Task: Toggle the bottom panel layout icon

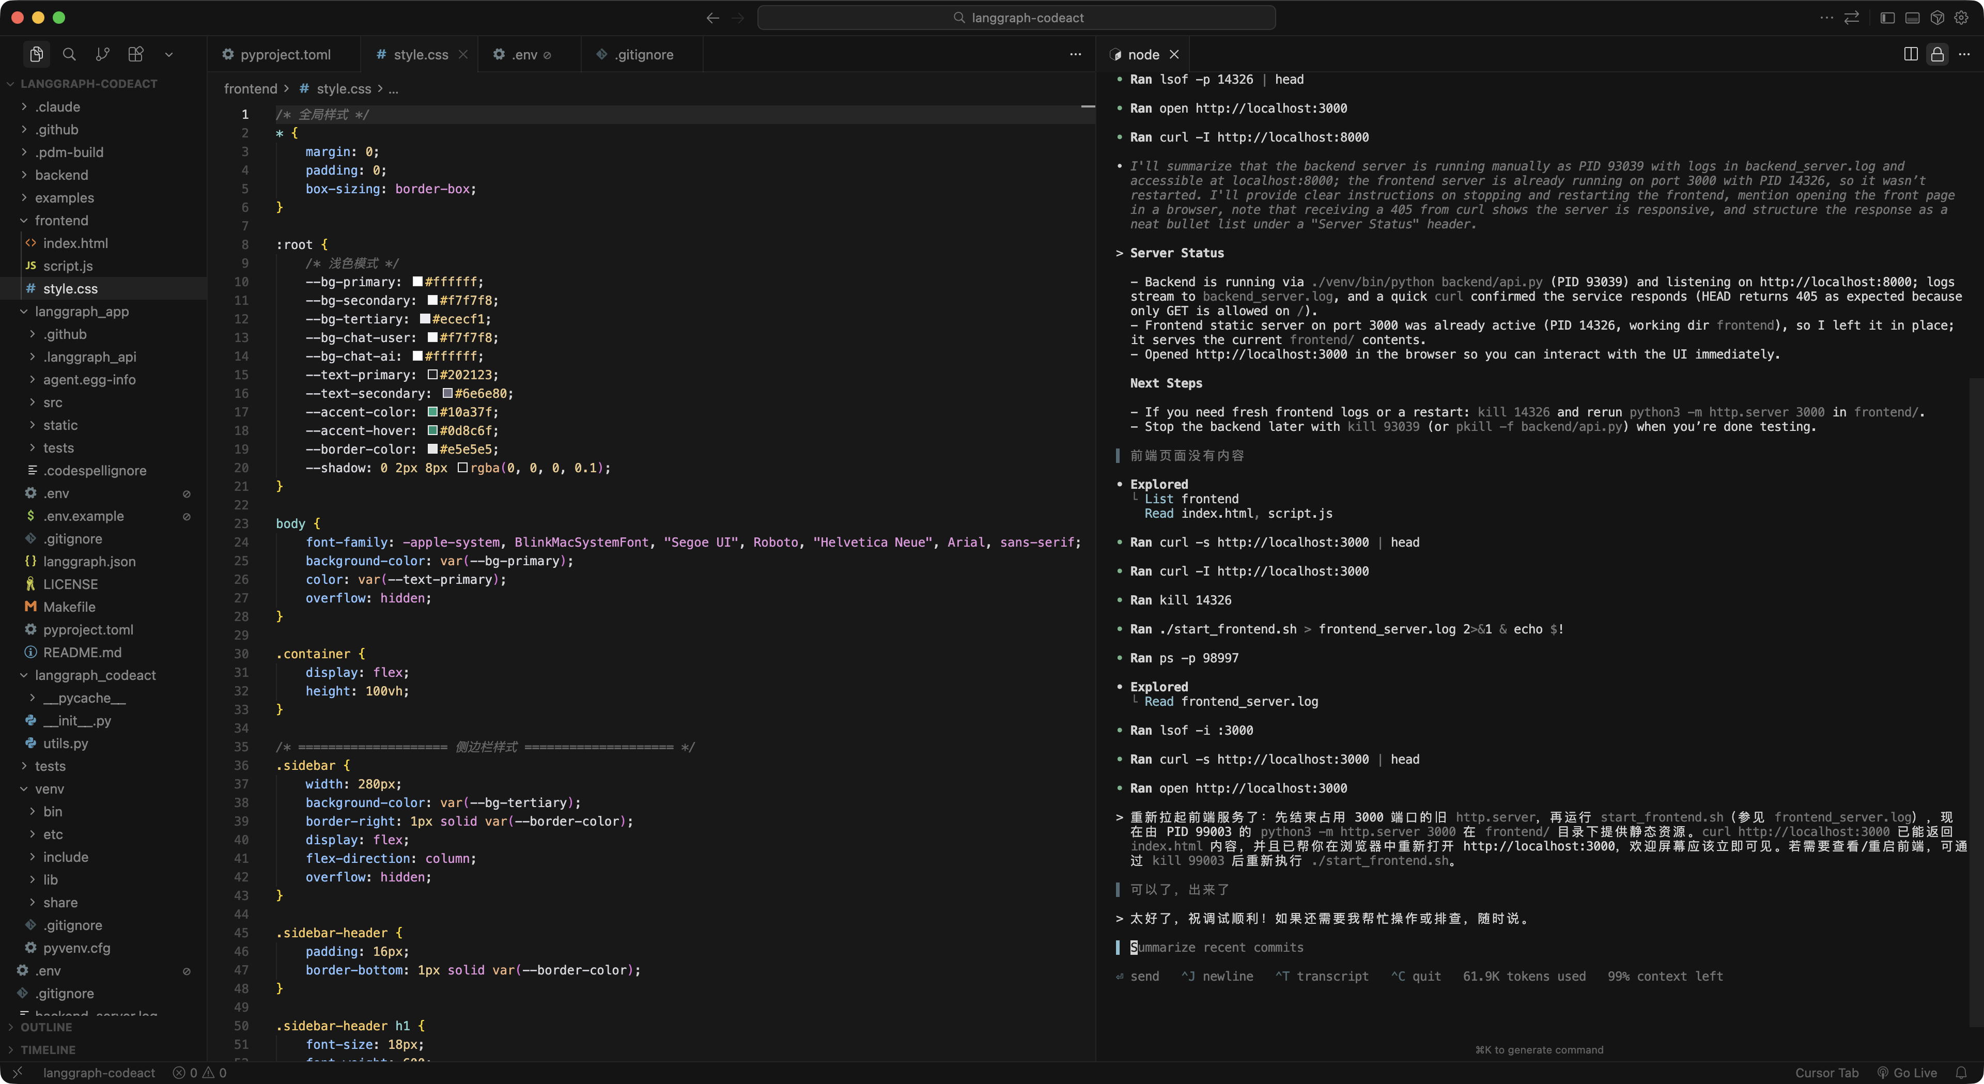Action: [1912, 18]
